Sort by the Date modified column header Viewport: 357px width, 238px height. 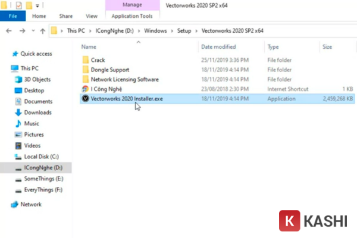pos(218,47)
